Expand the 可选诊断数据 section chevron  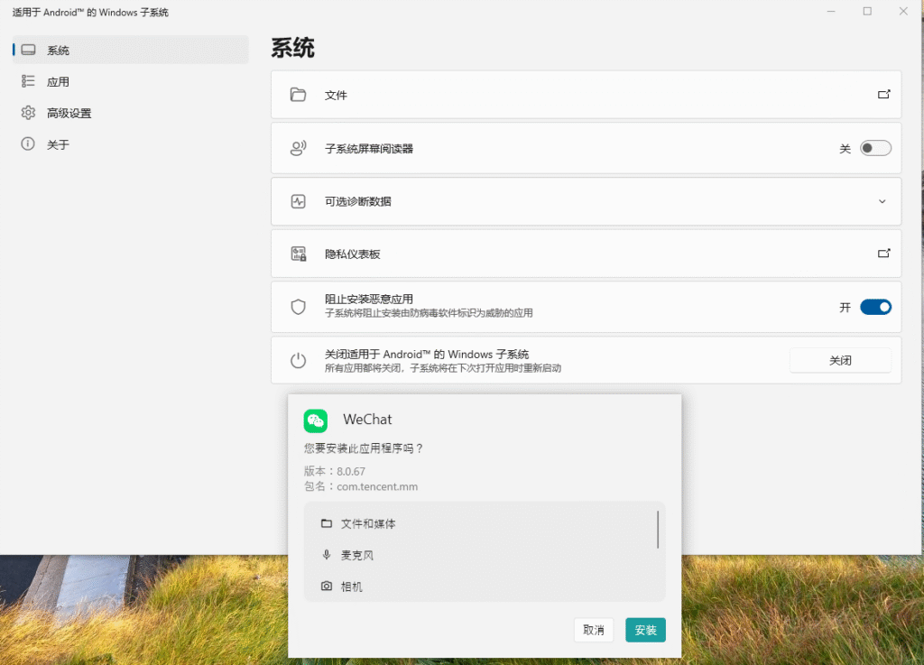coord(882,201)
